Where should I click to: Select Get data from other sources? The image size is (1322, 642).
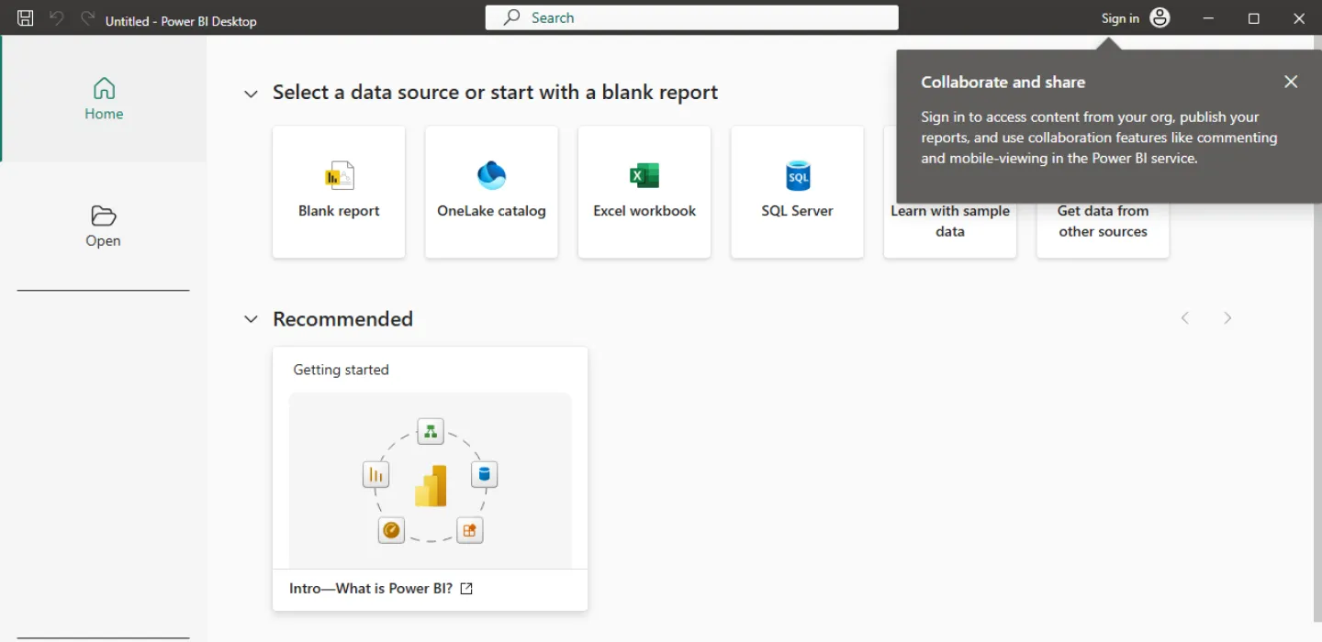(x=1103, y=230)
